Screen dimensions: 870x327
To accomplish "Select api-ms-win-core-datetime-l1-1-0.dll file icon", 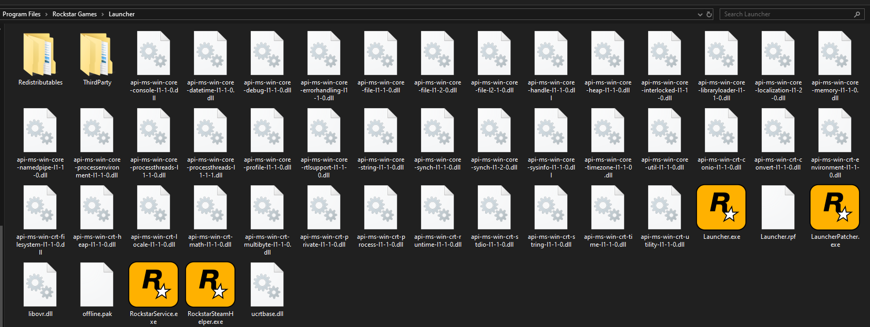I will (210, 53).
